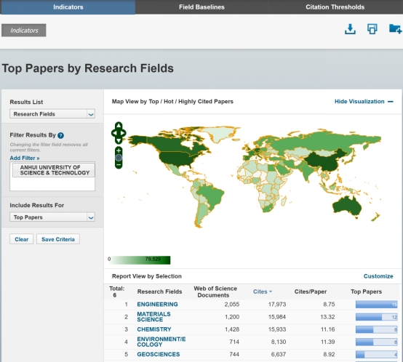Screen dimensions: 403x362
Task: Hide the map visualization
Action: 364,102
